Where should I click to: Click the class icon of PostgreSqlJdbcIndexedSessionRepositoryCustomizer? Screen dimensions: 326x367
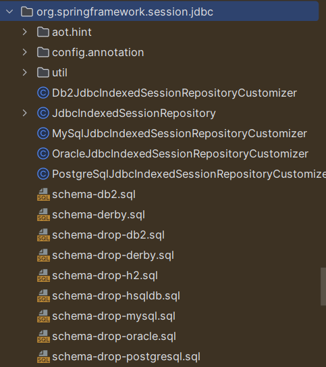tap(43, 174)
